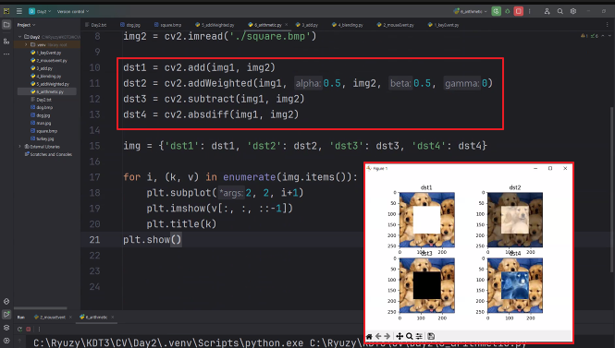This screenshot has height=348, width=615.
Task: Open Search Everywhere magnifier
Action: point(560,11)
